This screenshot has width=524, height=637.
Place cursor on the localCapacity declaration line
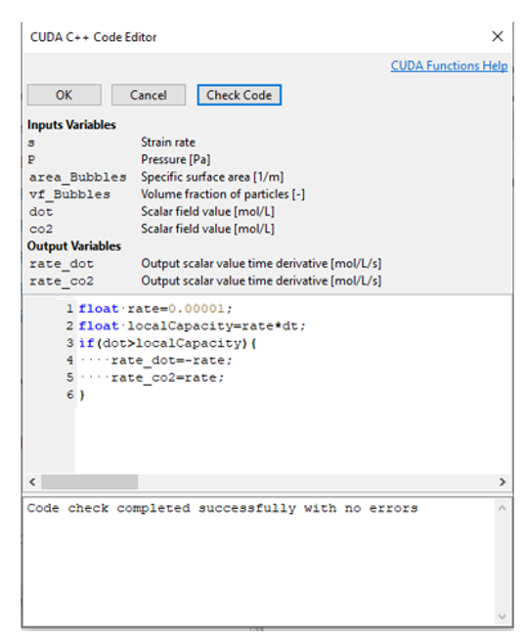[192, 325]
